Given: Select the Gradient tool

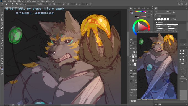Looking at the screenshot, I should pos(2,40).
